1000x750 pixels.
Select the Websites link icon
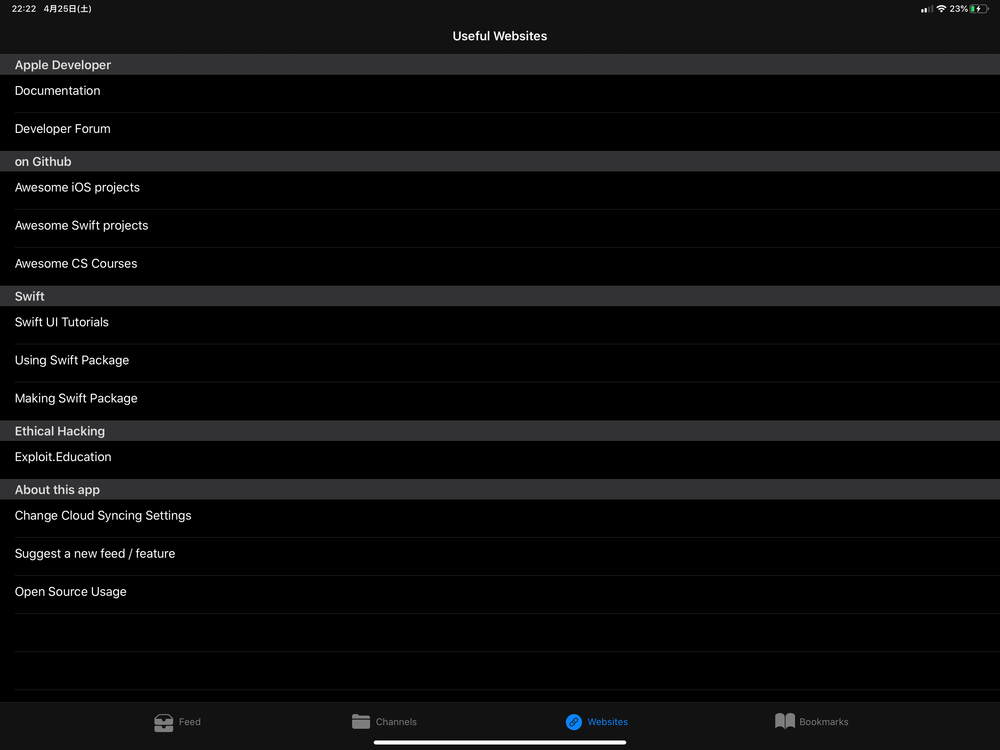pyautogui.click(x=574, y=722)
